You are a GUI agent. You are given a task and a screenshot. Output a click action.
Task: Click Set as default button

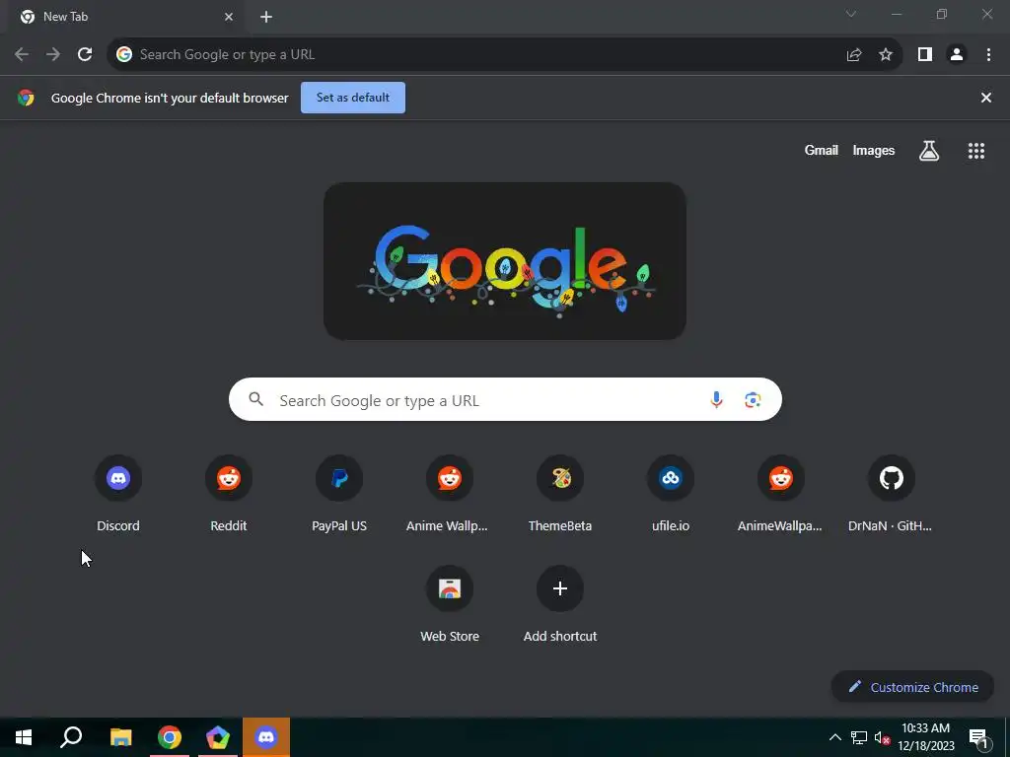(353, 98)
